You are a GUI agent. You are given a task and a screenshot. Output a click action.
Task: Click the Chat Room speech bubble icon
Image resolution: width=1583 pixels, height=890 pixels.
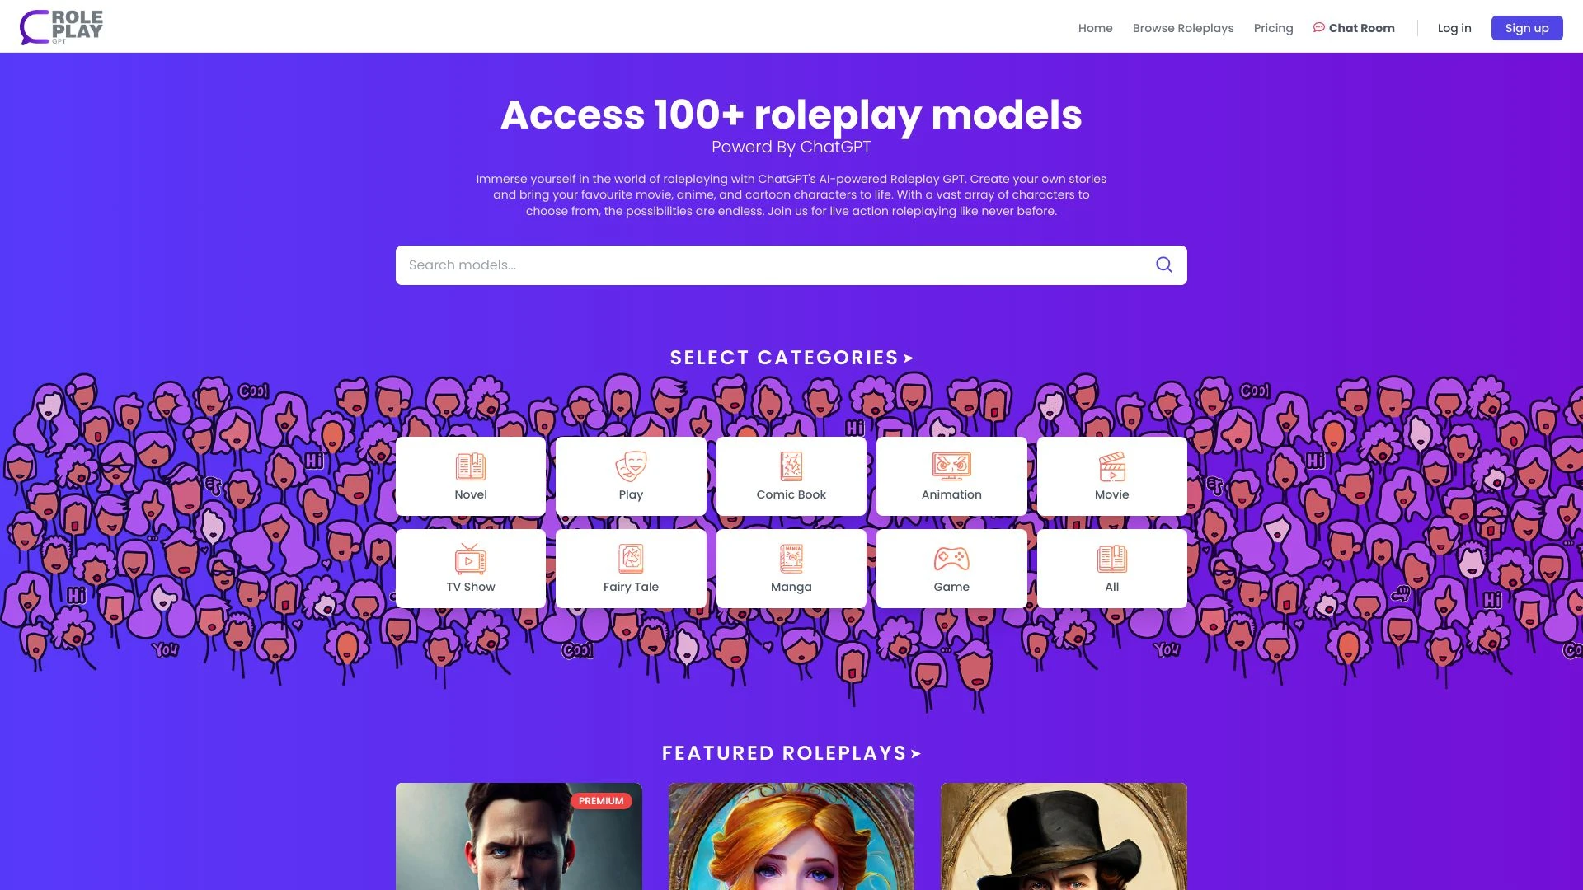pos(1319,27)
